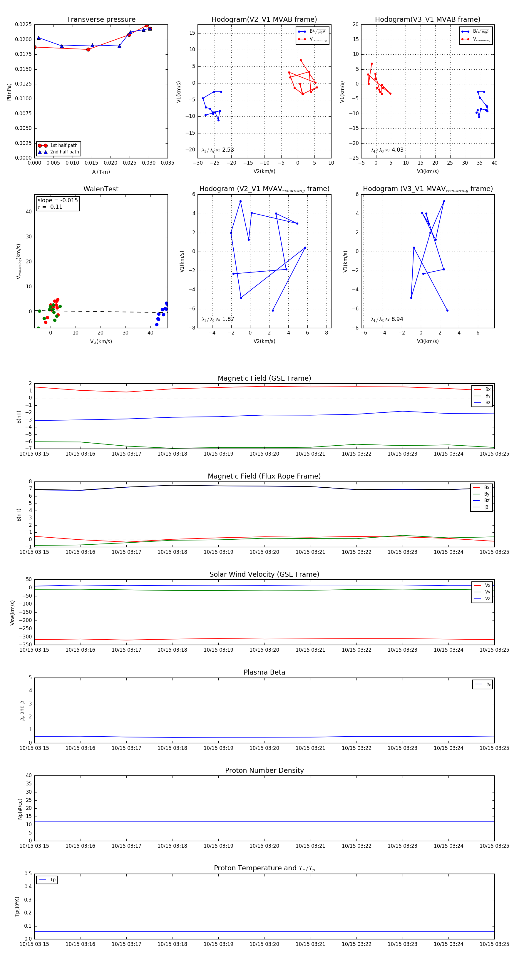The width and height of the screenshot is (529, 970).
Task: Click "V2(km/s)" label under V2_V1 MVAB hodogram
Action: coord(264,171)
